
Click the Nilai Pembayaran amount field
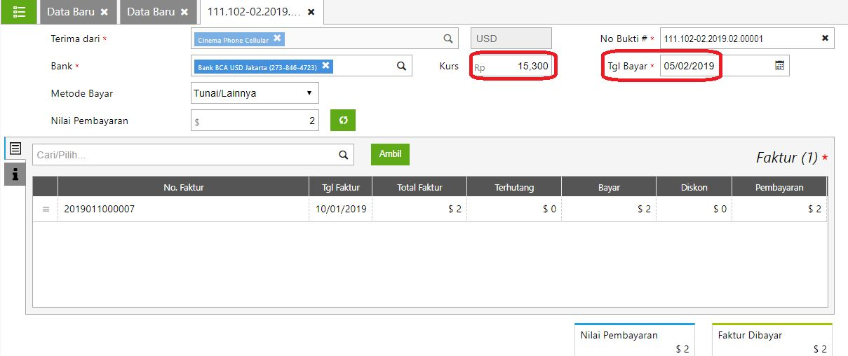click(x=255, y=121)
